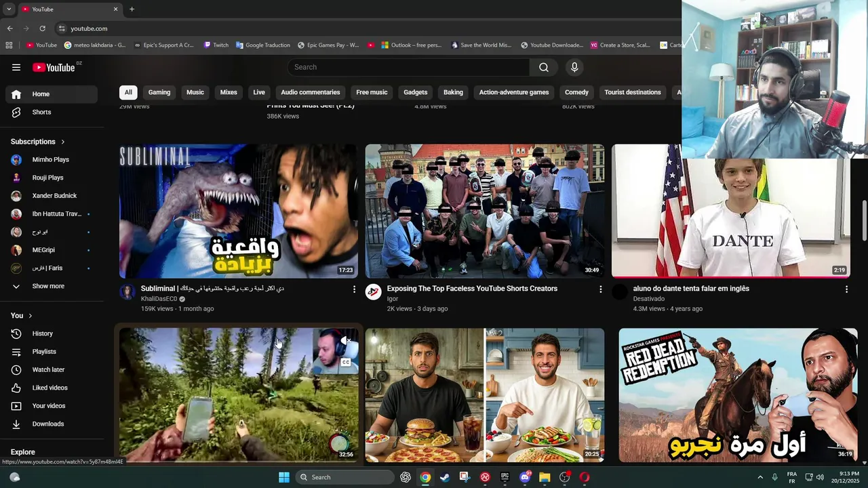Open History in the sidebar
The image size is (868, 488).
[x=52, y=333]
